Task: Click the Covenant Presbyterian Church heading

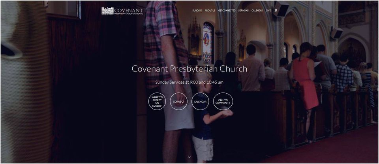Action: point(189,69)
